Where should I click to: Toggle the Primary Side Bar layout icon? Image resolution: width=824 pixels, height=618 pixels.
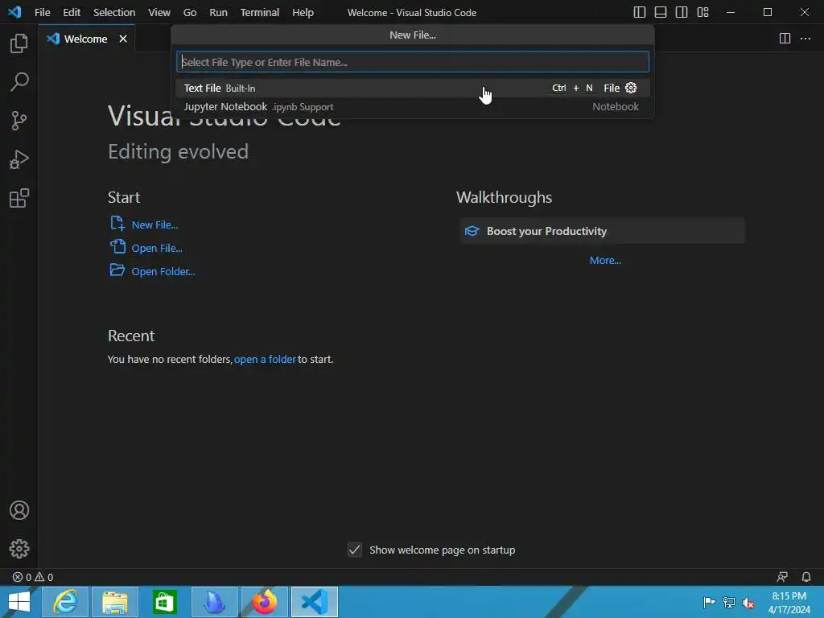tap(639, 12)
